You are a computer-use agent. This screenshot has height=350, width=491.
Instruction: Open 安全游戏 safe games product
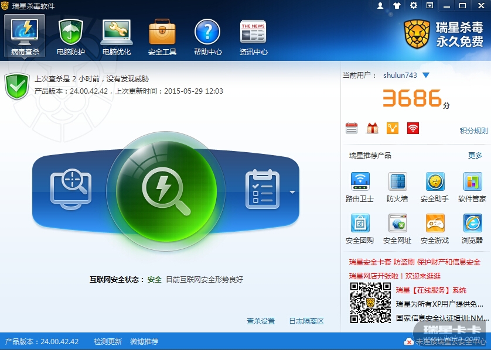[435, 229]
